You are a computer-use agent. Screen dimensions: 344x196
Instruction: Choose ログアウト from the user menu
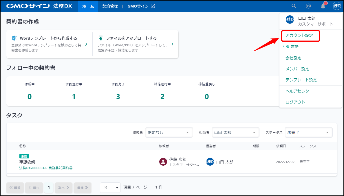pyautogui.click(x=295, y=102)
